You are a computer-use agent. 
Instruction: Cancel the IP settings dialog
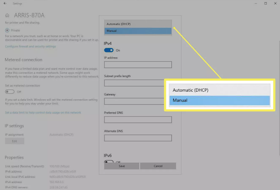[x=158, y=166]
